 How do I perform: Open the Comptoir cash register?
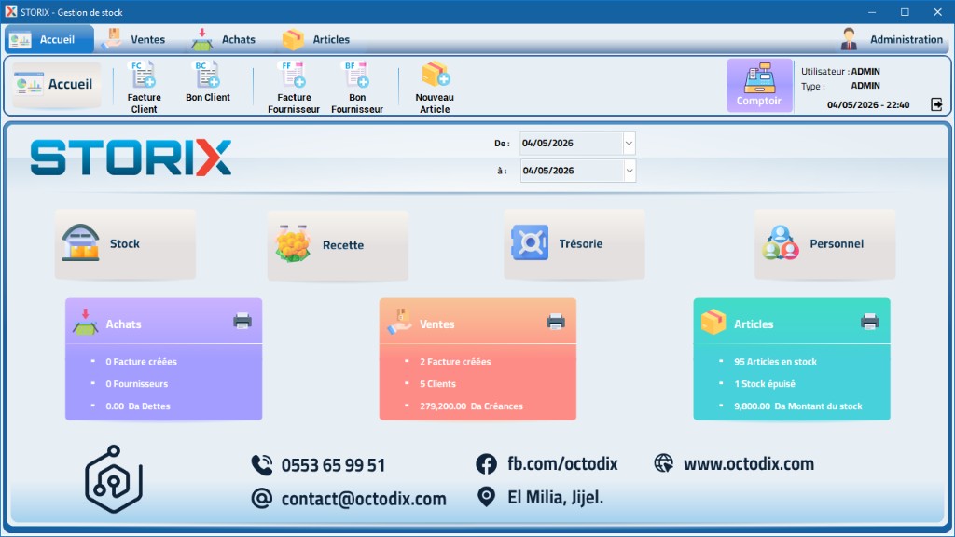[759, 85]
